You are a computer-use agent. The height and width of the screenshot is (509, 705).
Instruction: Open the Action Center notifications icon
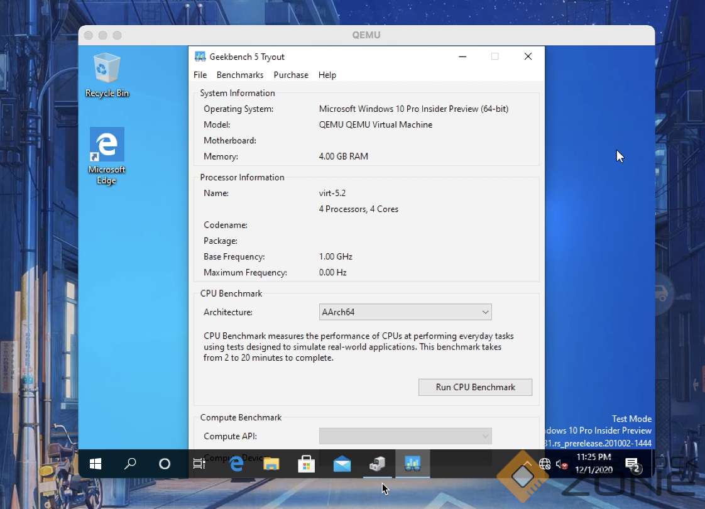[633, 464]
